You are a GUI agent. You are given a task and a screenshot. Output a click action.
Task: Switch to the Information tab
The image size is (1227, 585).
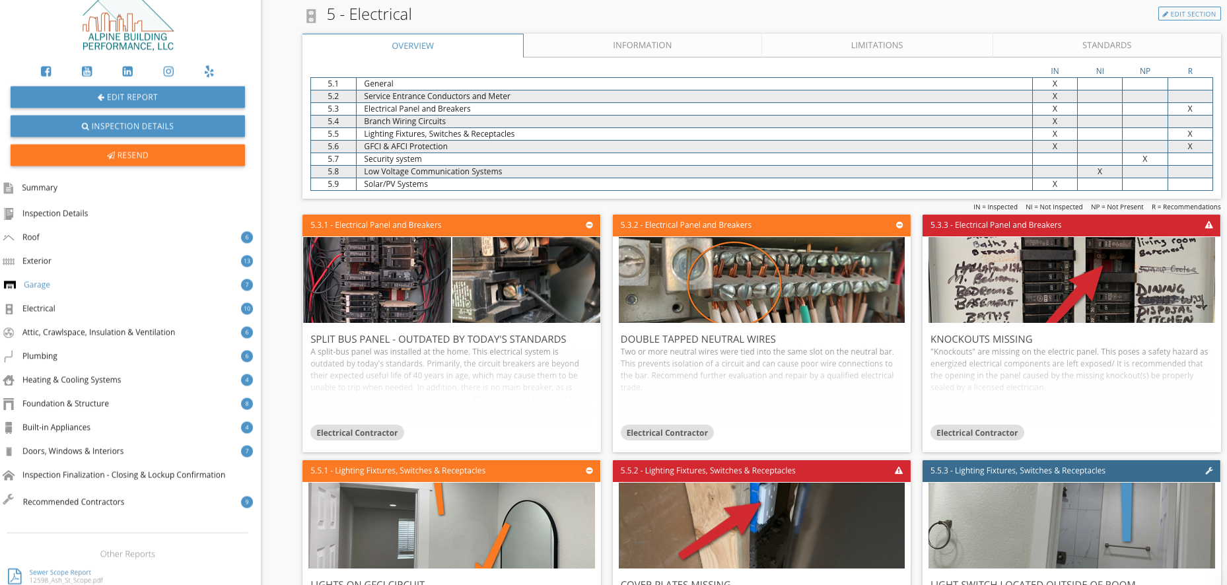coord(642,46)
